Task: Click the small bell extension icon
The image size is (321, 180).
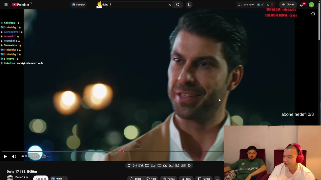Action: (272, 5)
